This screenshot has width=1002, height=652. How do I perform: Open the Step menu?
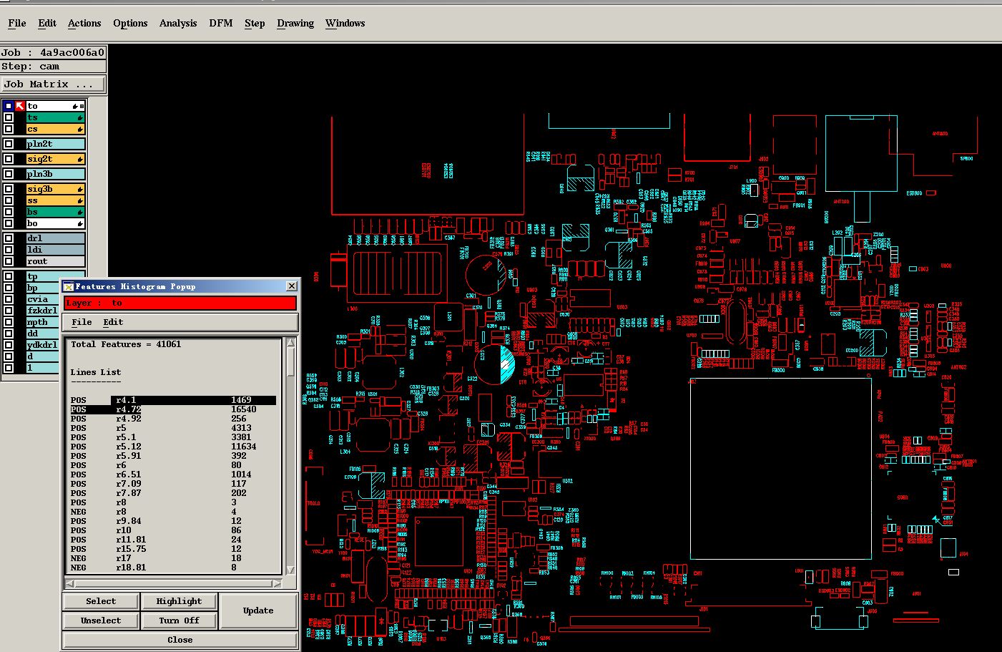(255, 23)
